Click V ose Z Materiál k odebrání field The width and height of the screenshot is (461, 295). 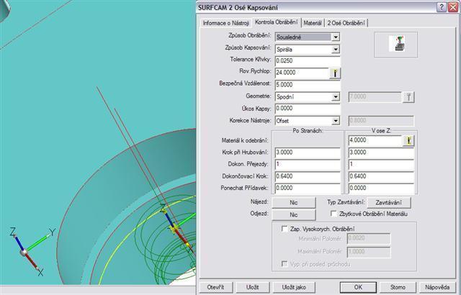click(375, 140)
